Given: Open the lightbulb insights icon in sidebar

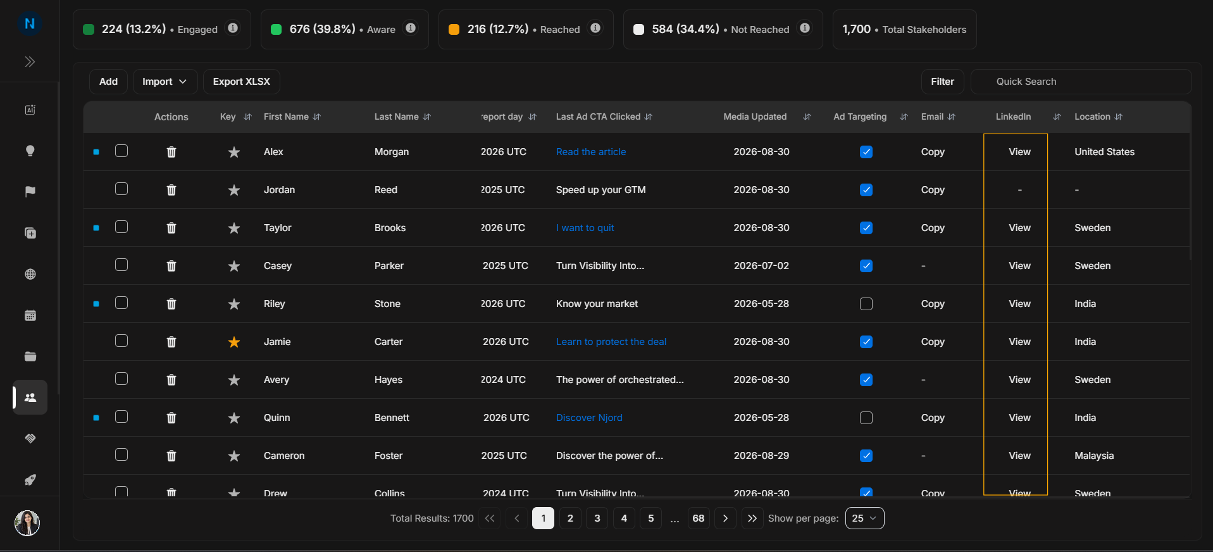Looking at the screenshot, I should 30,151.
